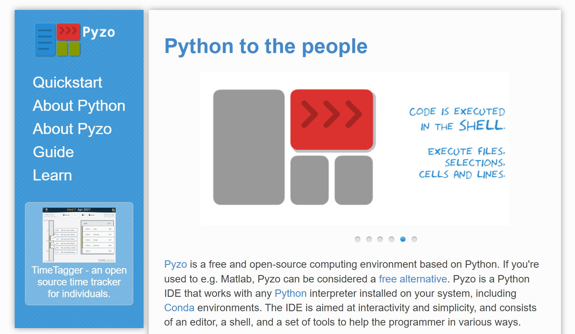
Task: Open the 'free alternative' link
Action: 413,279
